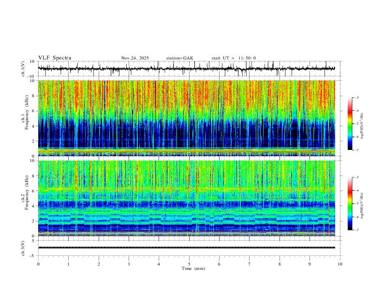383x296 pixels.
Task: Click the ch.1 spectrogram color scale bar
Action: (350, 124)
